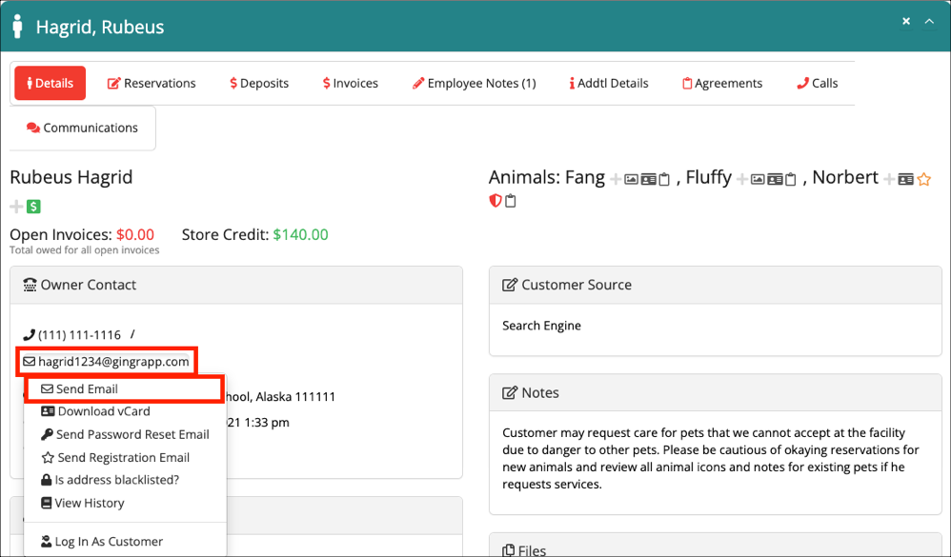Open the animal named Fluffy
The width and height of the screenshot is (951, 557).
(708, 178)
